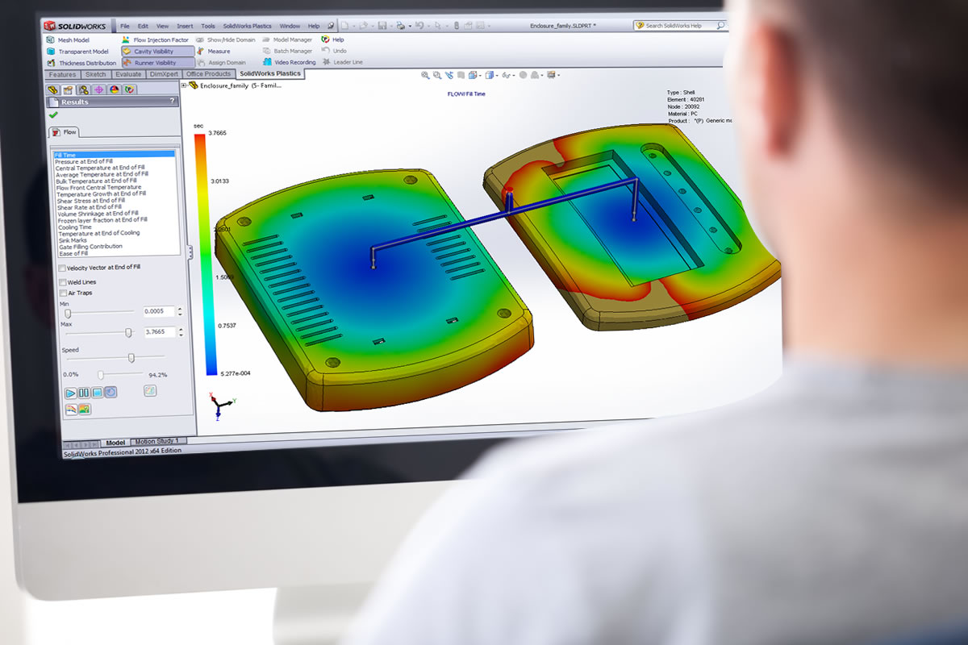Click the Flow results tab
This screenshot has height=645, width=968.
click(x=64, y=132)
